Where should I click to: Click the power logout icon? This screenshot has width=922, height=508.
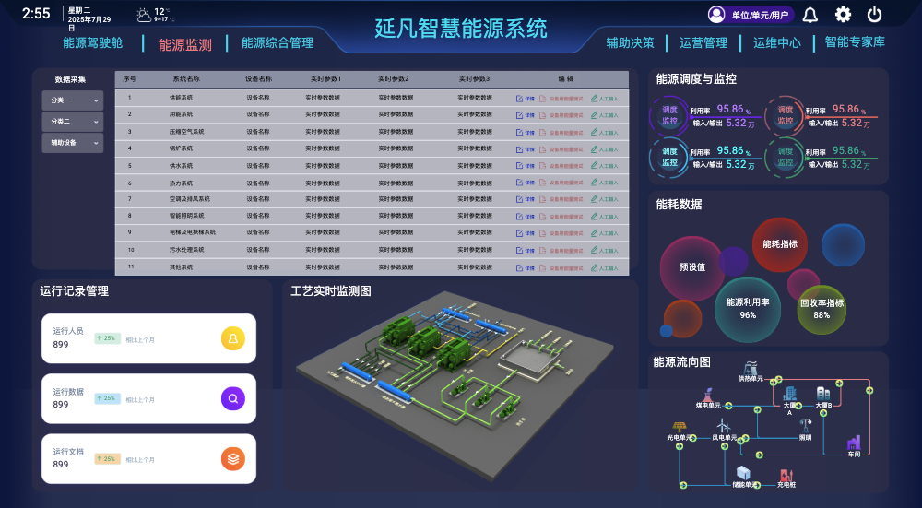coord(874,15)
